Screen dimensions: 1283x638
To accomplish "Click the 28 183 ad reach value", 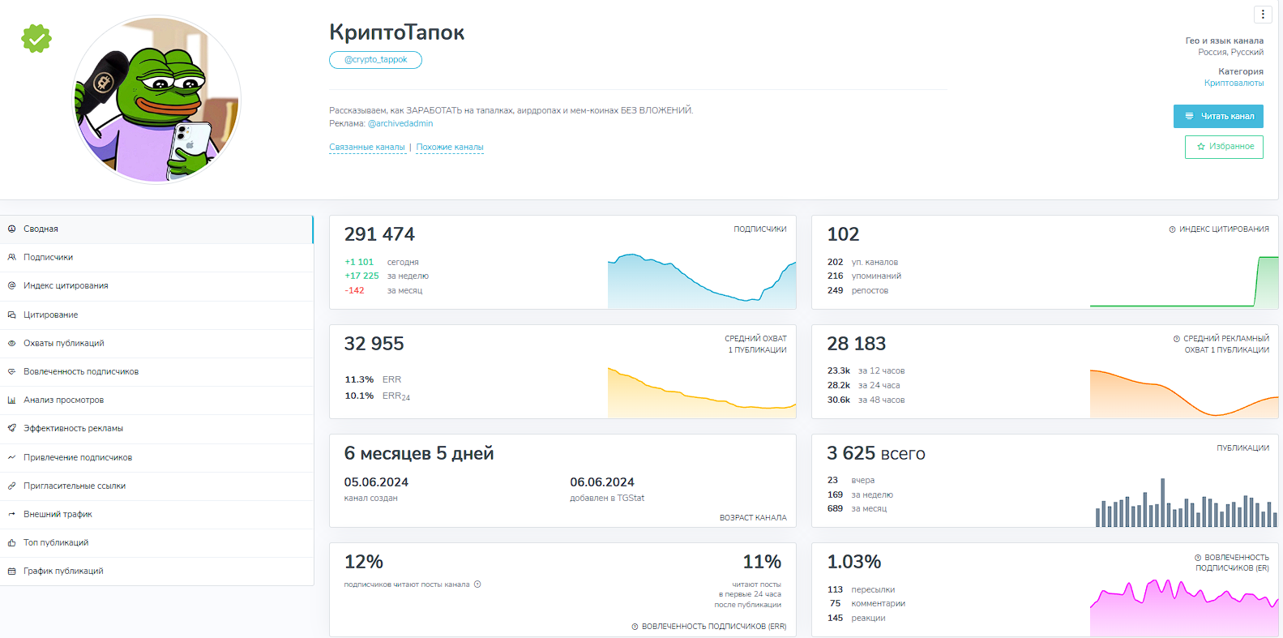I will click(x=857, y=344).
